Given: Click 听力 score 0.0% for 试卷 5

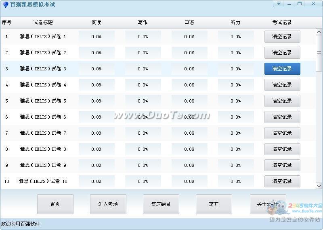Looking at the screenshot, I should click(236, 101).
